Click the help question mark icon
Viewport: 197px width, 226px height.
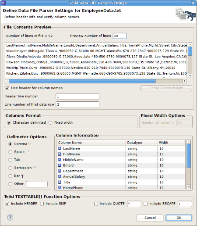pos(10,218)
